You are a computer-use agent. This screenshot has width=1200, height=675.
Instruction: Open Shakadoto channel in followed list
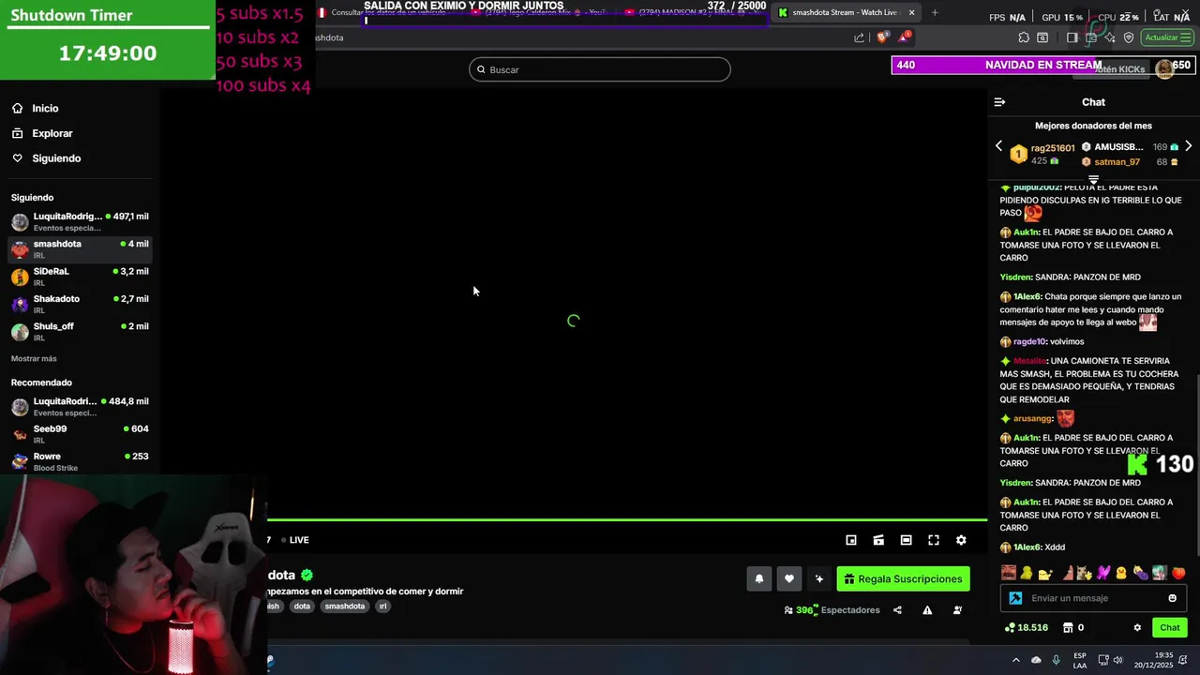point(79,304)
